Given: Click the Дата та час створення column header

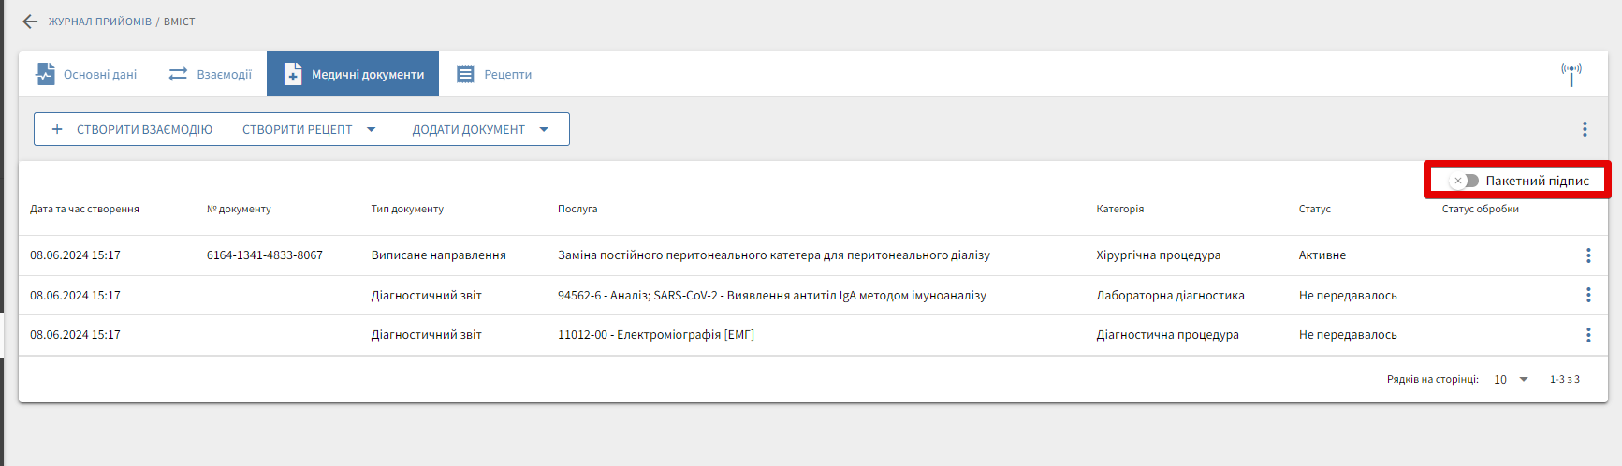Looking at the screenshot, I should pyautogui.click(x=84, y=209).
